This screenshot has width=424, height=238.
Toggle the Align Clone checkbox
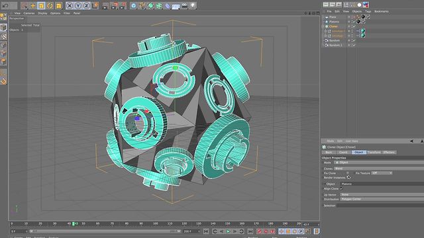[x=342, y=188]
